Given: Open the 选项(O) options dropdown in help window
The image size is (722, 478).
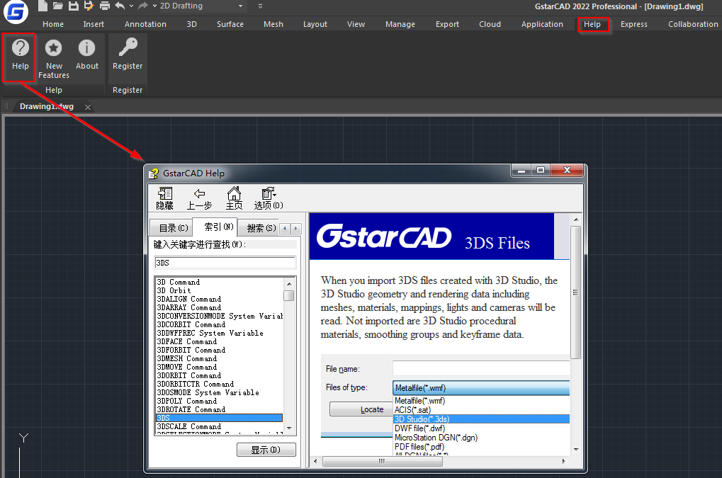Looking at the screenshot, I should [x=267, y=197].
